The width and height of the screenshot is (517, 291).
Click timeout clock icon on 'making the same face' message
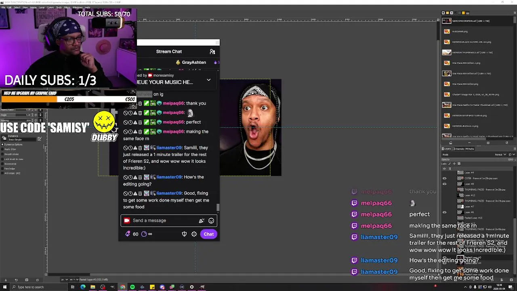tap(130, 132)
